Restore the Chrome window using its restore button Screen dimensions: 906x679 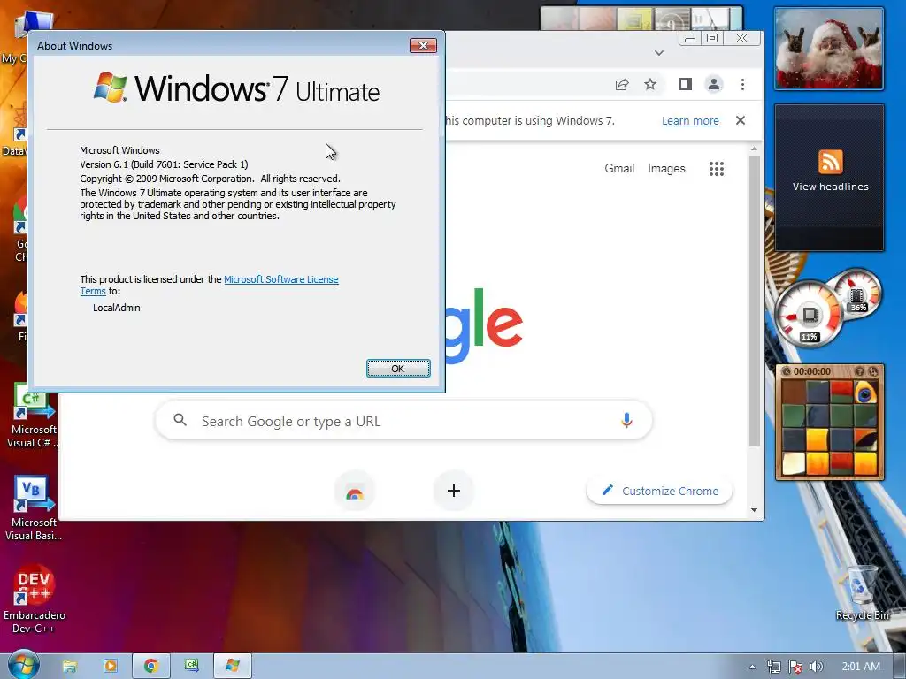pyautogui.click(x=712, y=38)
